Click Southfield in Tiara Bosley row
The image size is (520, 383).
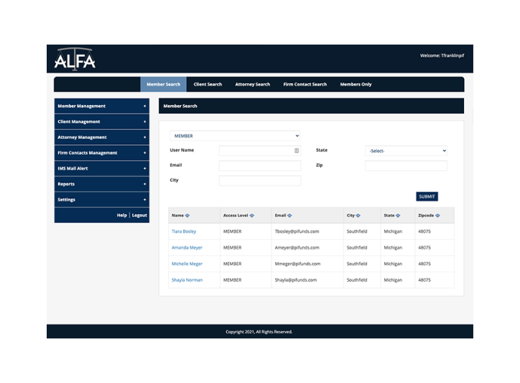tap(357, 231)
